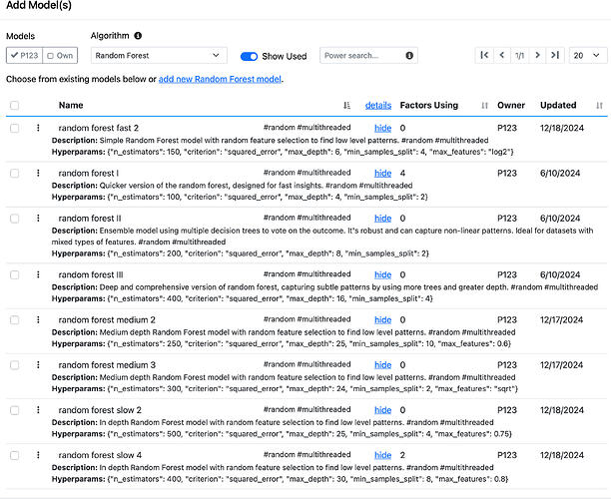Click the Power search info icon
This screenshot has width=611, height=499.
[409, 55]
